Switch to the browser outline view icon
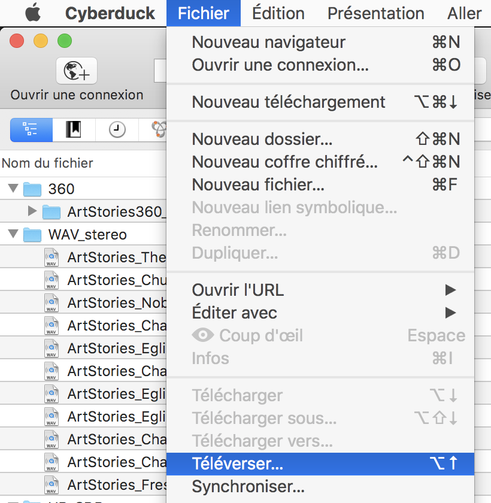The width and height of the screenshot is (491, 503). (31, 129)
